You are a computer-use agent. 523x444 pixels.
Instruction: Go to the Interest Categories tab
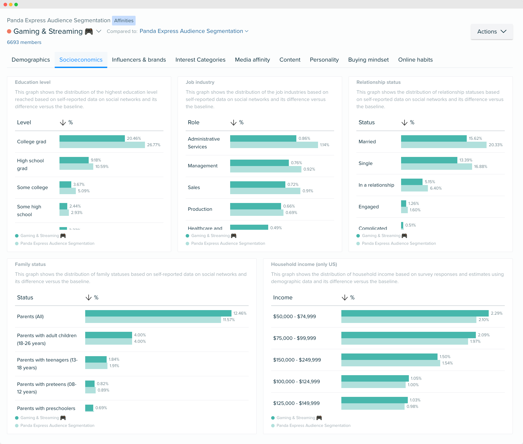pyautogui.click(x=200, y=60)
